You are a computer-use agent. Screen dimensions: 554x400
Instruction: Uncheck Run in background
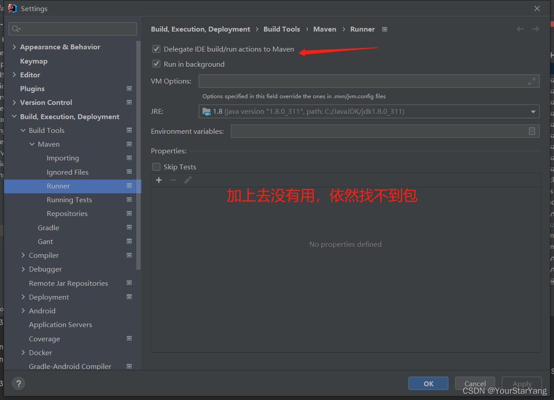click(x=156, y=64)
